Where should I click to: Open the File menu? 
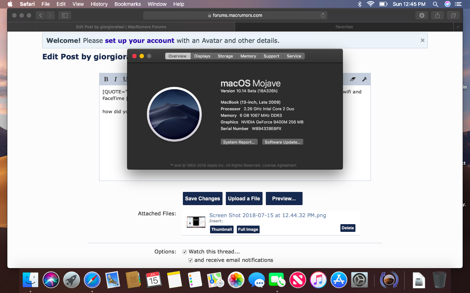tap(46, 4)
